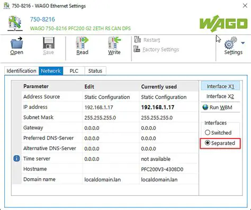Edit the Address Source Static Configuration cell
Image resolution: width=251 pixels, height=210 pixels.
pyautogui.click(x=111, y=97)
